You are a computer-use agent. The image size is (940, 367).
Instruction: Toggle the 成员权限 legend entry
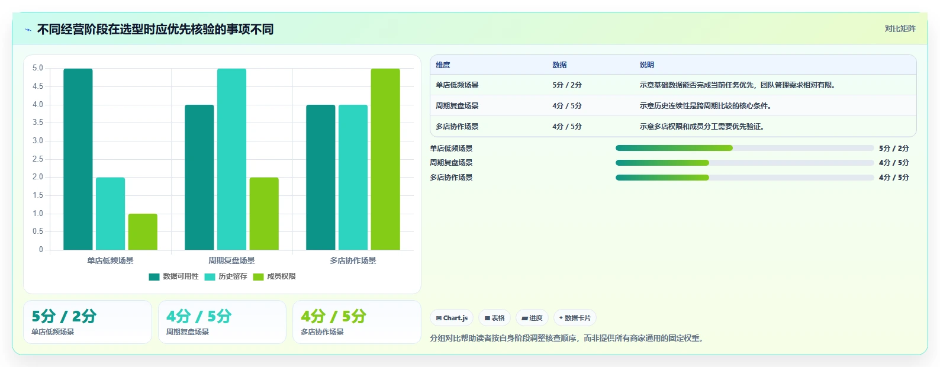[x=274, y=276]
